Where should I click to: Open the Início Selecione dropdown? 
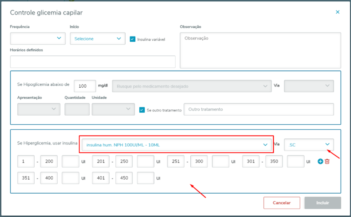click(97, 39)
